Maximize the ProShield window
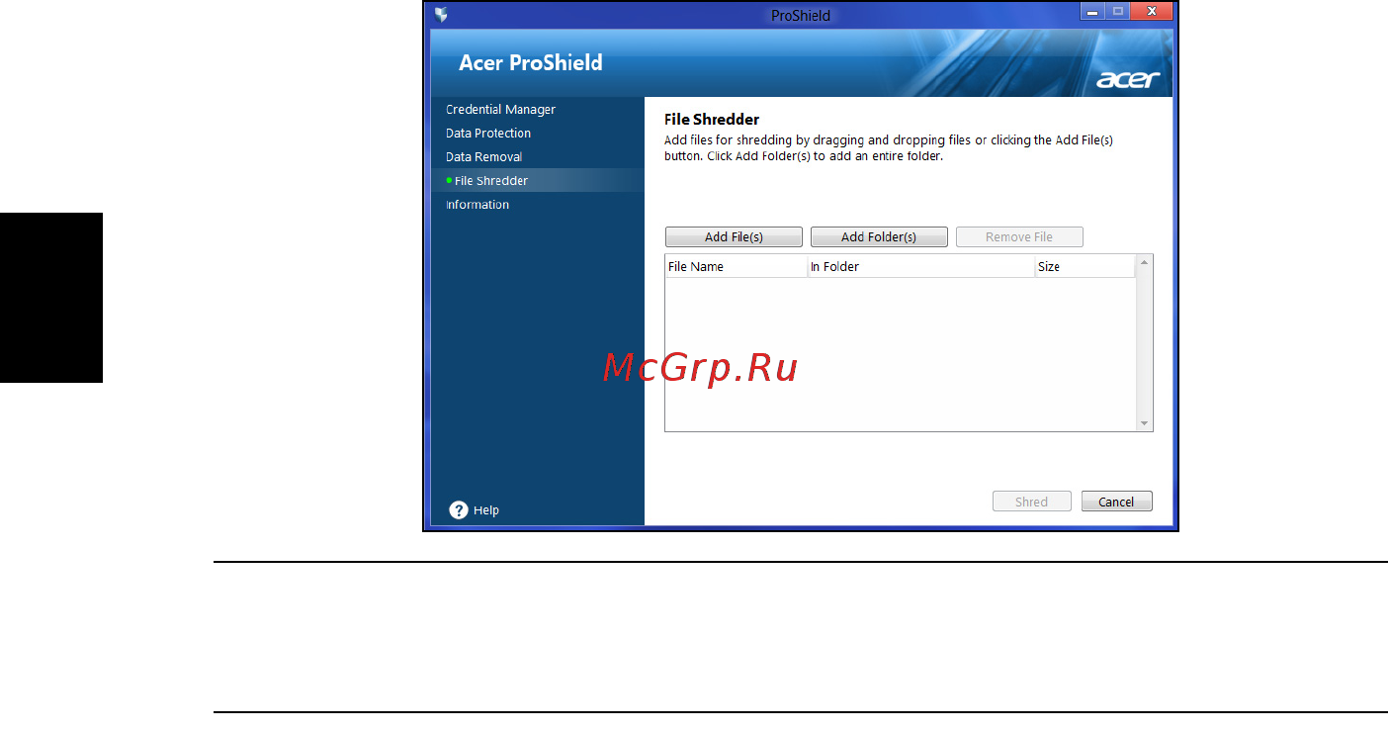Image resolution: width=1388 pixels, height=732 pixels. coord(1119,12)
